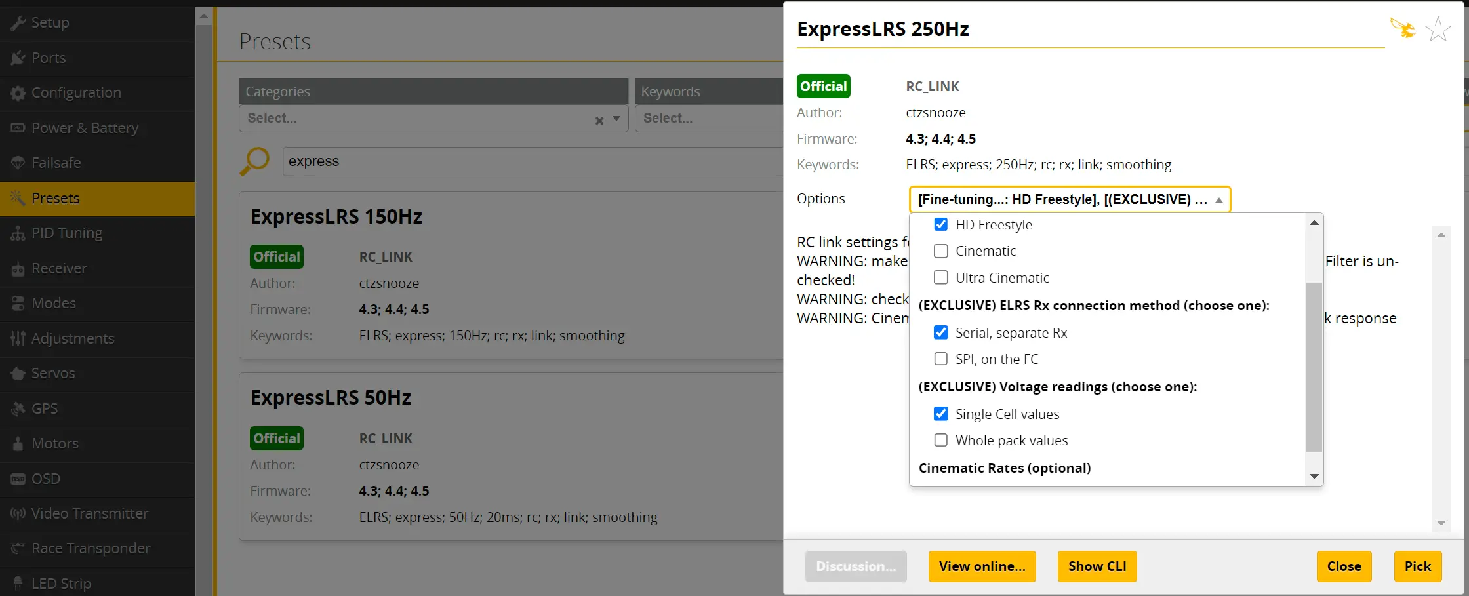This screenshot has width=1469, height=596.
Task: Open Modes via its icon
Action: click(18, 303)
